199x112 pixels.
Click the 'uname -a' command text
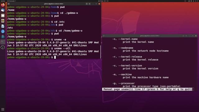coord(60,40)
